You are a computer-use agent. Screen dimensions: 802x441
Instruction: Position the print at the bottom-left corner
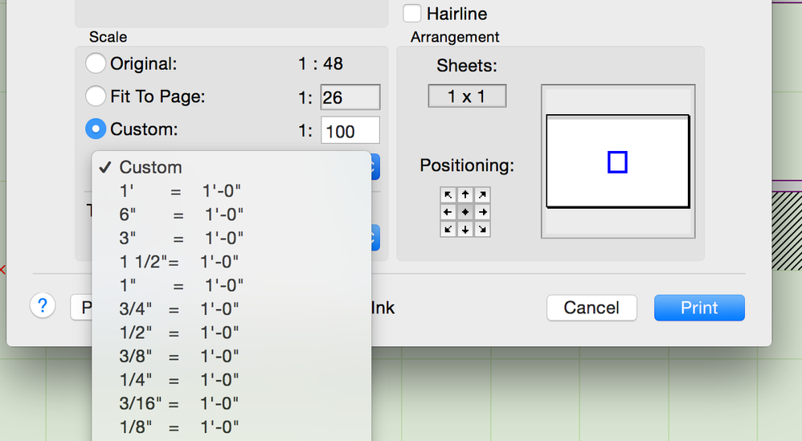click(x=448, y=229)
